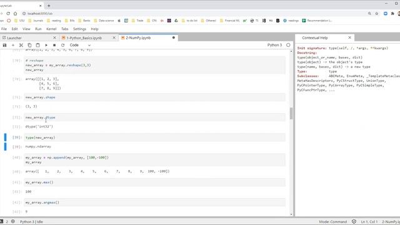Open the USU bookmarks folder
The height and width of the screenshot is (225, 400).
(x=19, y=21)
